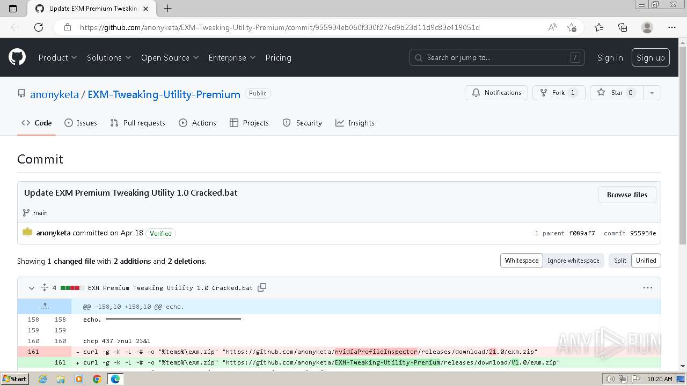Viewport: 687px width, 386px height.
Task: Select Ignore whitespace option
Action: pyautogui.click(x=573, y=261)
